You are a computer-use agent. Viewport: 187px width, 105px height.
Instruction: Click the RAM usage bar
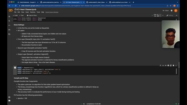pyautogui.click(x=159, y=15)
